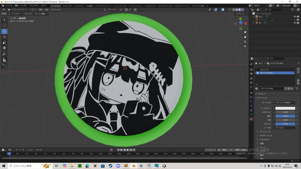301x169 pixels.
Task: Click the 粗さ value slider
Action: pos(285,116)
